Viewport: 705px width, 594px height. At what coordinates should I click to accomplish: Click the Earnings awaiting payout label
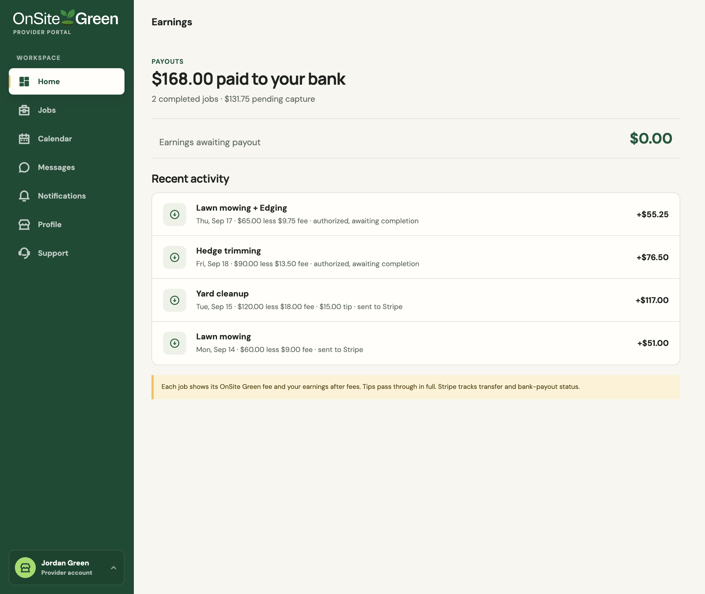(x=210, y=142)
